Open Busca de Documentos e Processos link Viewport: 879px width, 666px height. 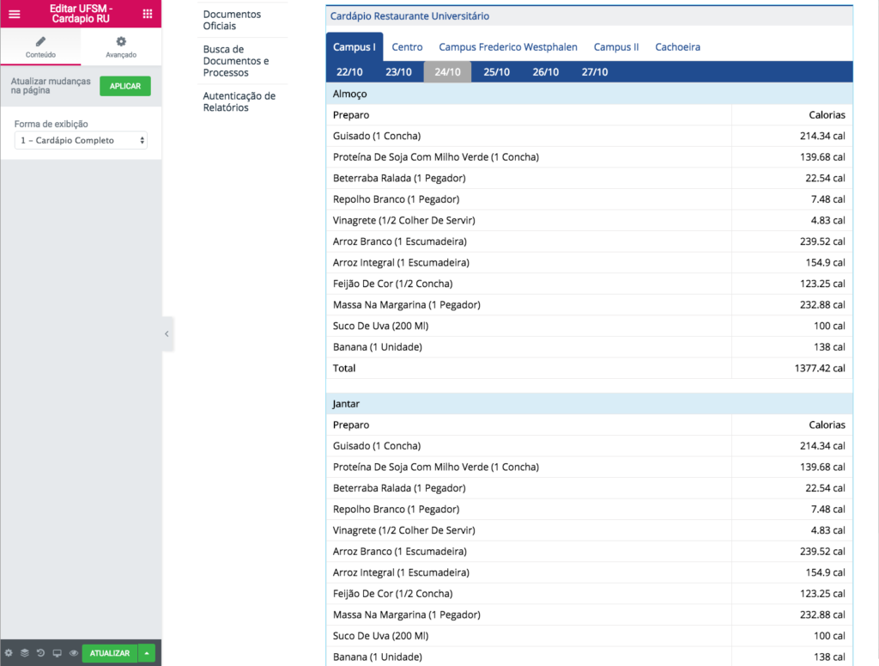click(236, 61)
